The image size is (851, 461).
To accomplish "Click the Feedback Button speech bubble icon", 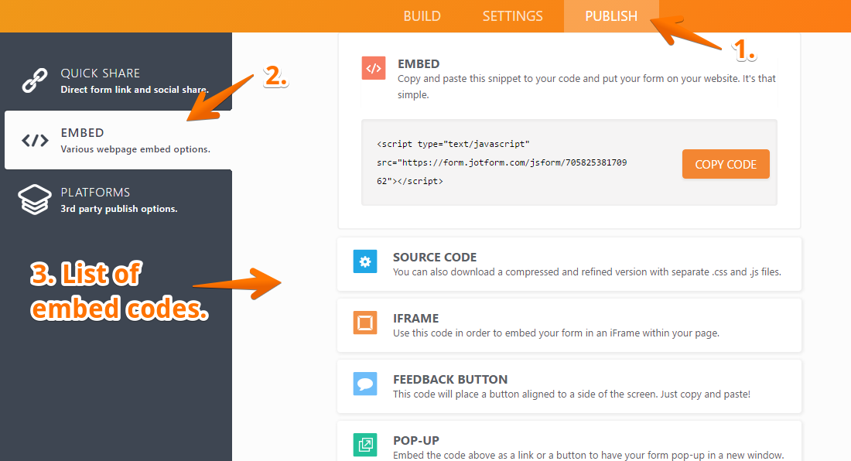I will pyautogui.click(x=364, y=384).
